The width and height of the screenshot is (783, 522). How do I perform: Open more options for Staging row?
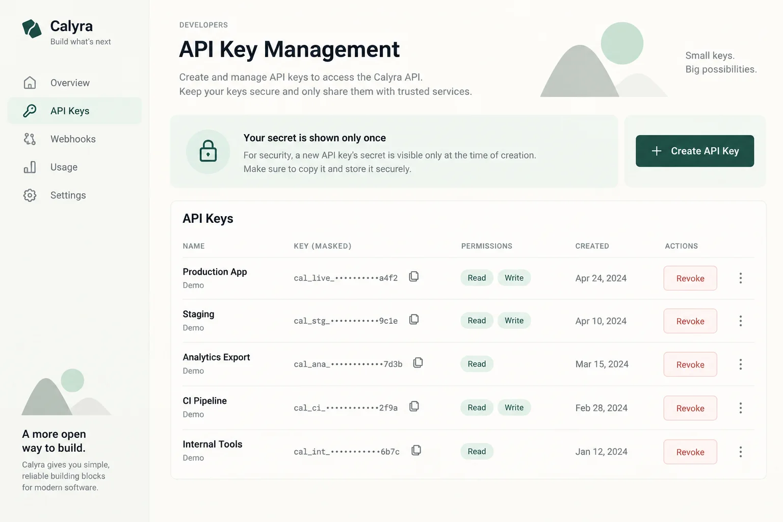coord(740,321)
